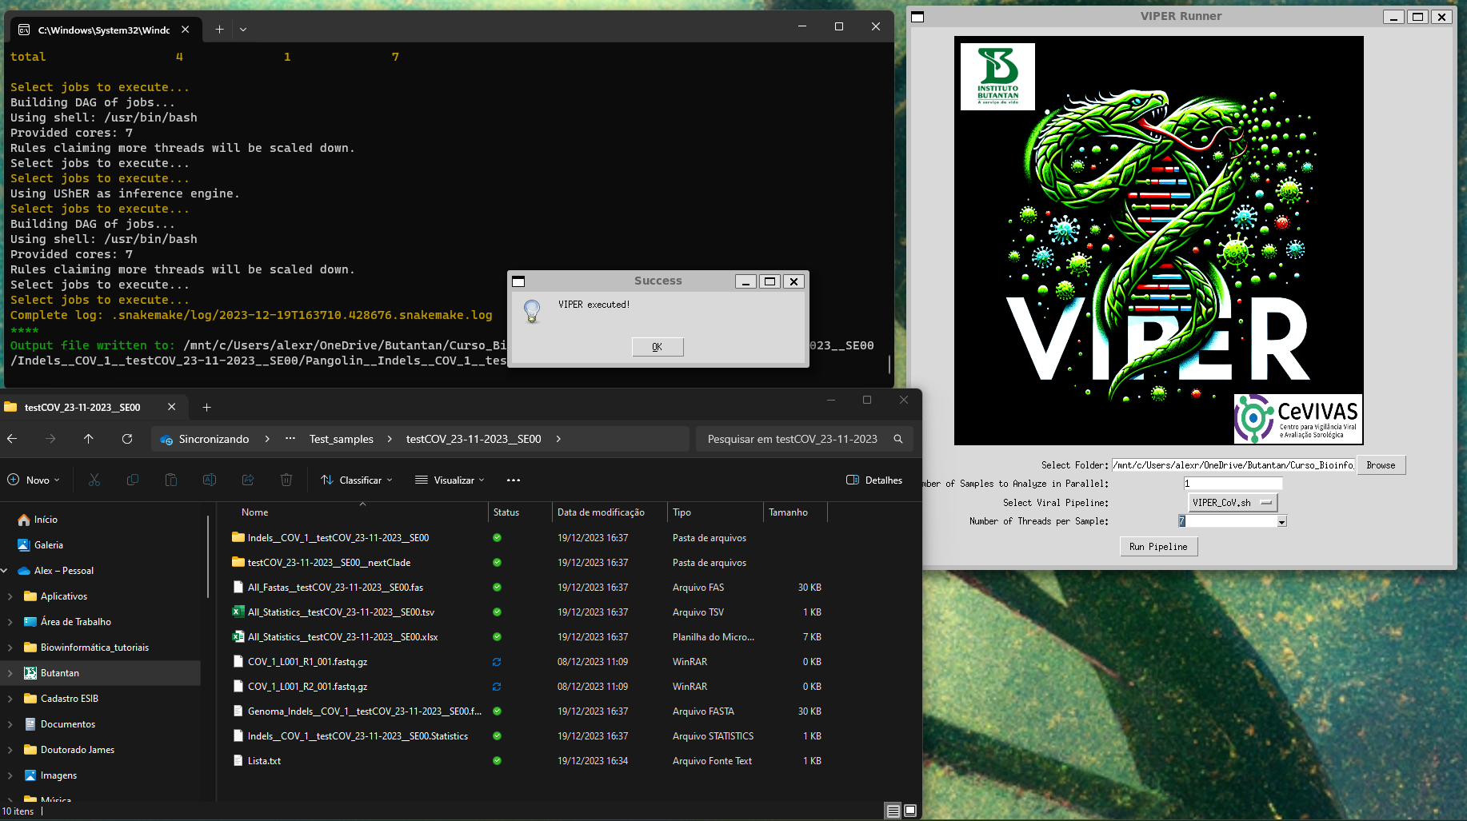Image resolution: width=1467 pixels, height=821 pixels.
Task: Select Indels__COV_1 .Statistics file
Action: click(x=528, y=736)
